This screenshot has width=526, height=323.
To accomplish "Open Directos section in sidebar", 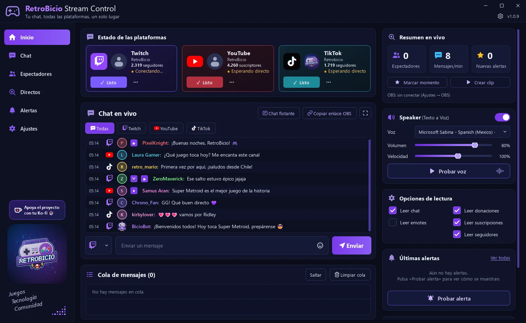I will click(x=37, y=92).
